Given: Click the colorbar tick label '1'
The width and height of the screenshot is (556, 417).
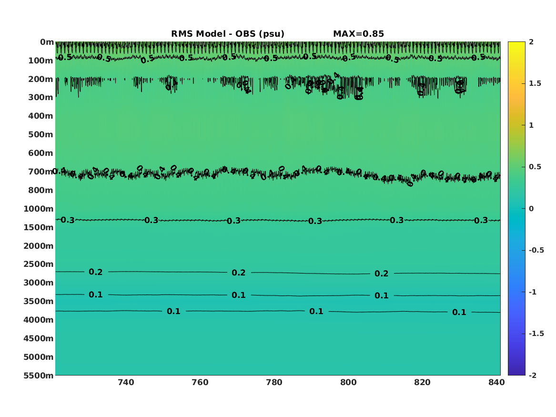Looking at the screenshot, I should click(531, 125).
